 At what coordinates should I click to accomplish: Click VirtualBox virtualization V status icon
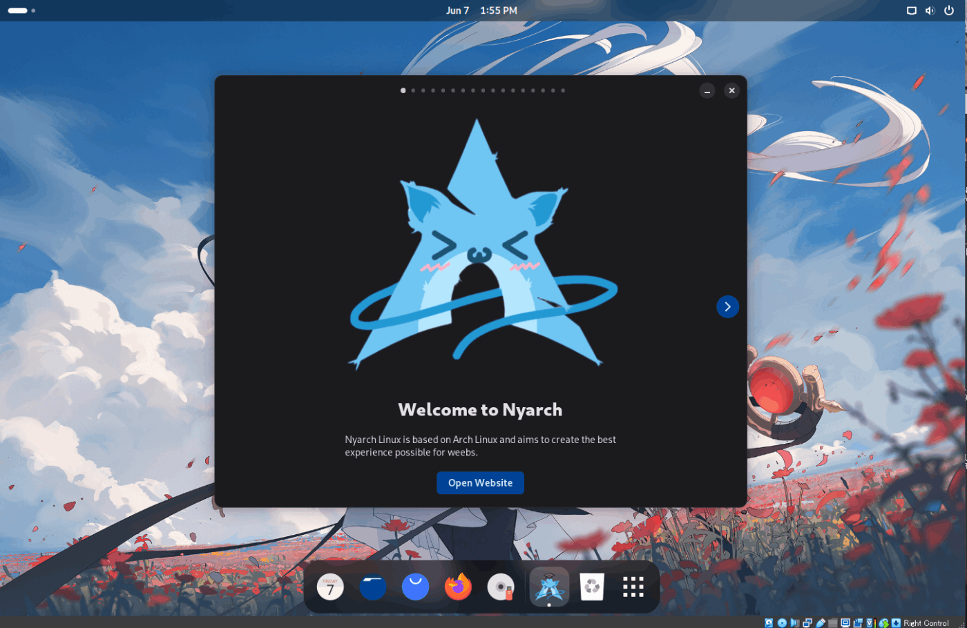[870, 622]
